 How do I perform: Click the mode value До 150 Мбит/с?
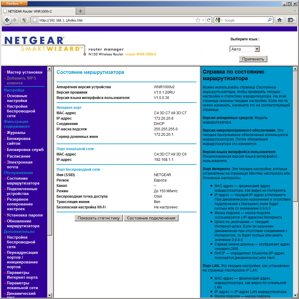166,191
